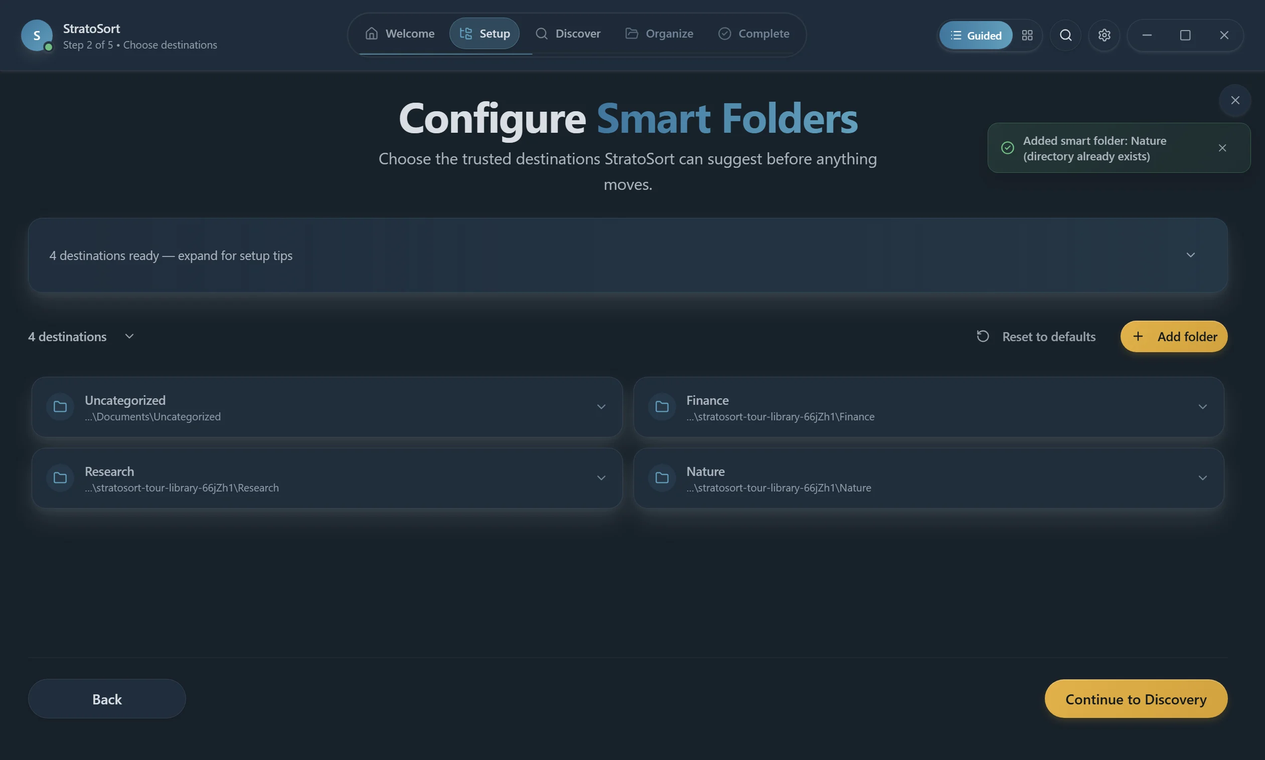Continue to Discovery
This screenshot has width=1265, height=760.
pyautogui.click(x=1136, y=699)
